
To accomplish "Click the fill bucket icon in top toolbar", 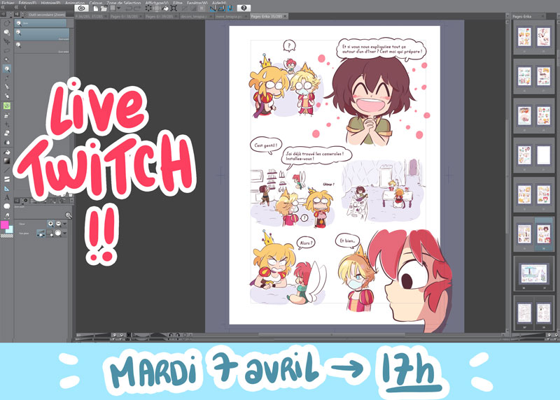I will (165, 8).
